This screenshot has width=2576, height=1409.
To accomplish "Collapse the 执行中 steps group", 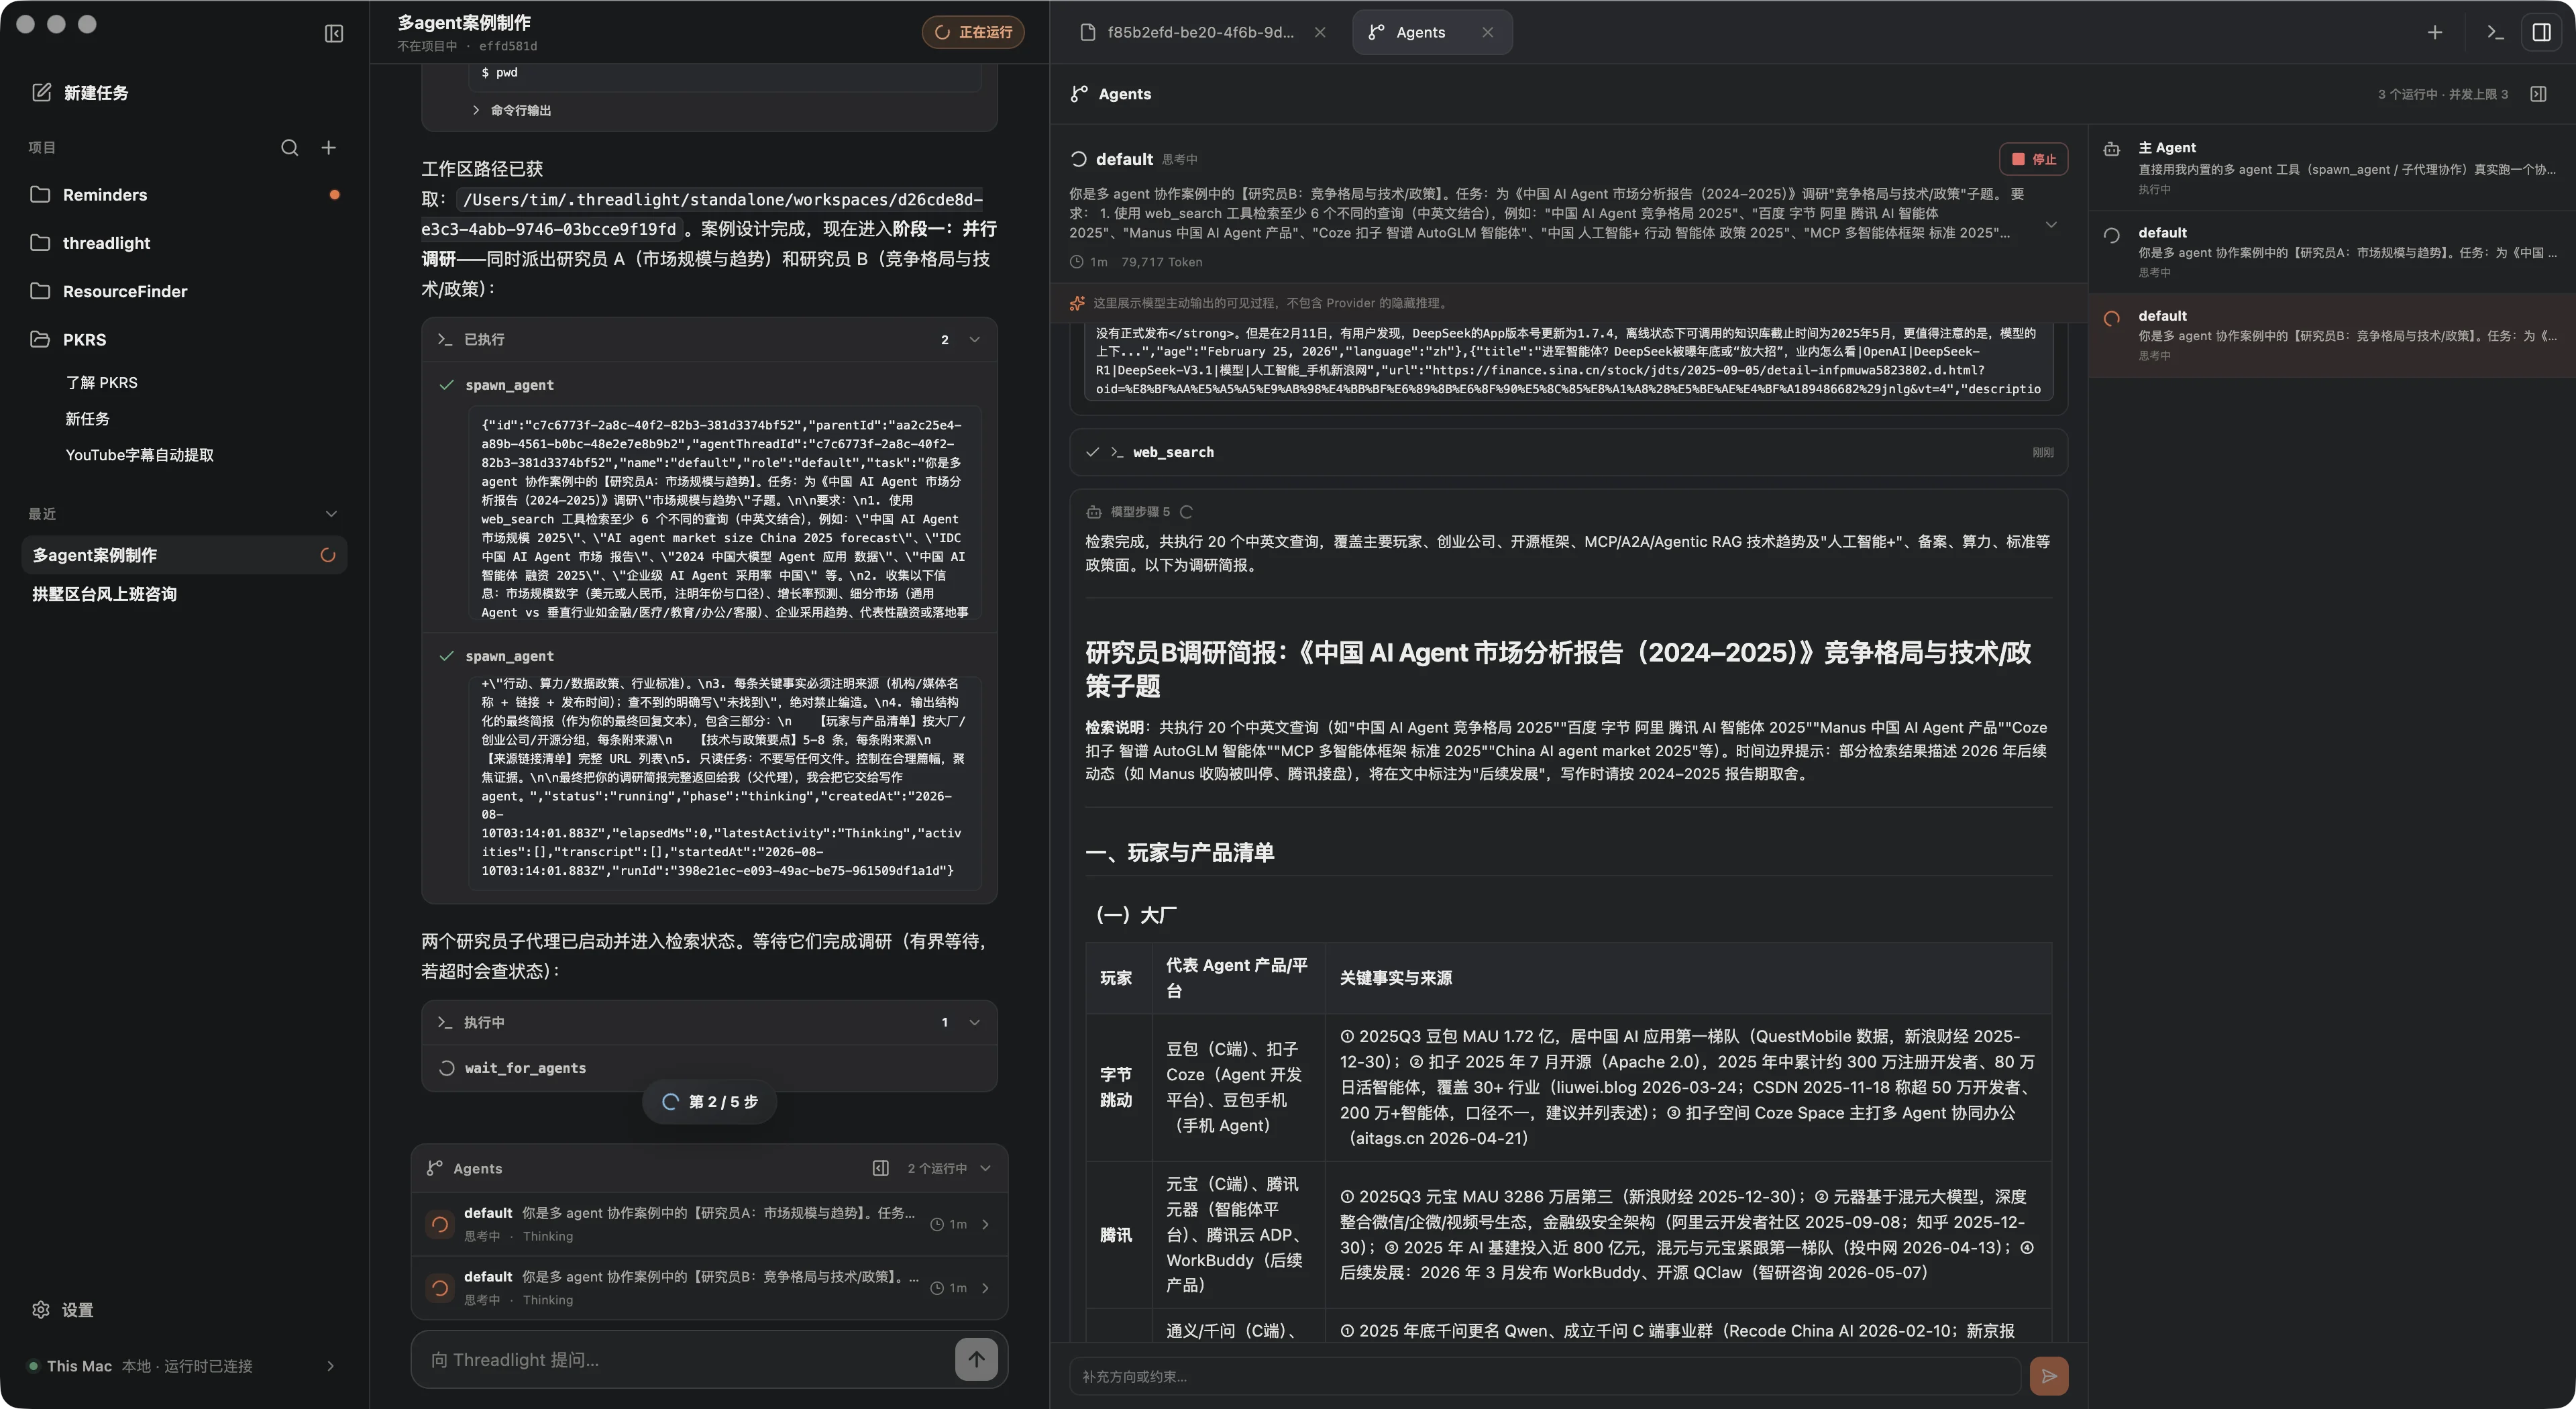I will pos(974,1022).
